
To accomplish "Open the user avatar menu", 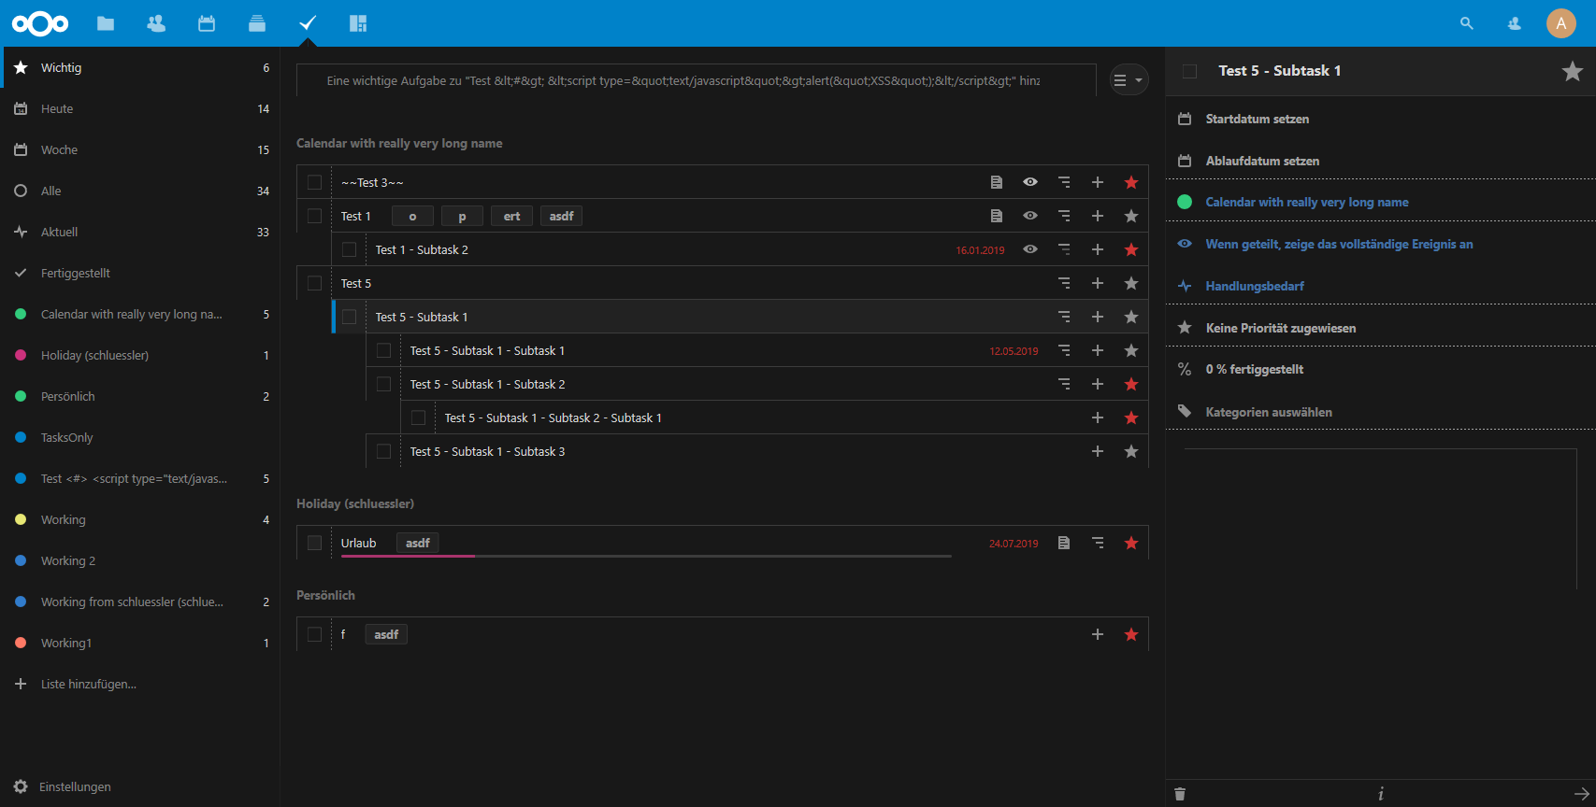I will (x=1561, y=23).
